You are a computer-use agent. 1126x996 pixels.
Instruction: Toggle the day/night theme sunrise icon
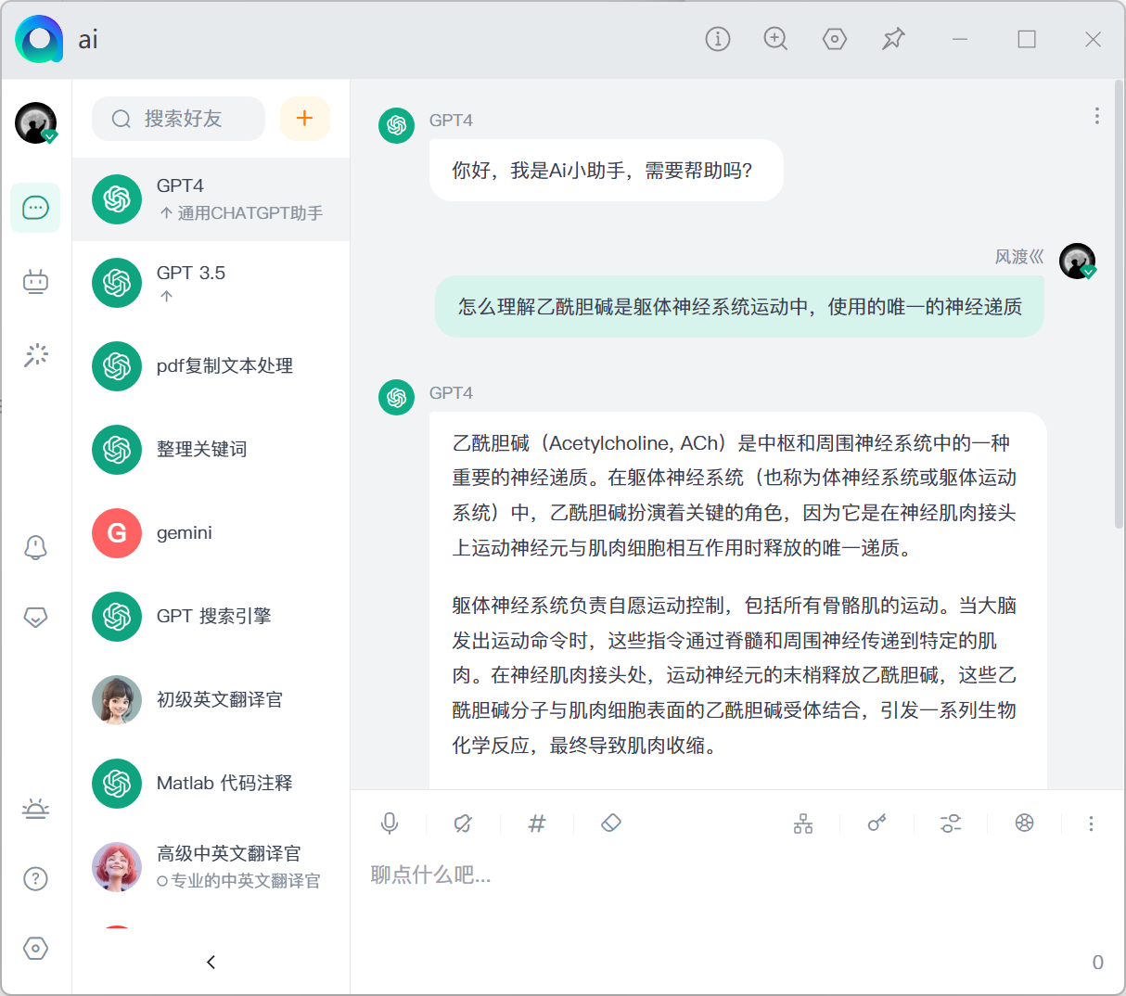(35, 809)
